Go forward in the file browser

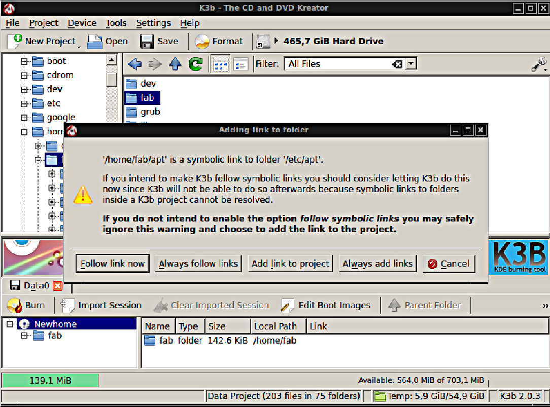coord(155,64)
